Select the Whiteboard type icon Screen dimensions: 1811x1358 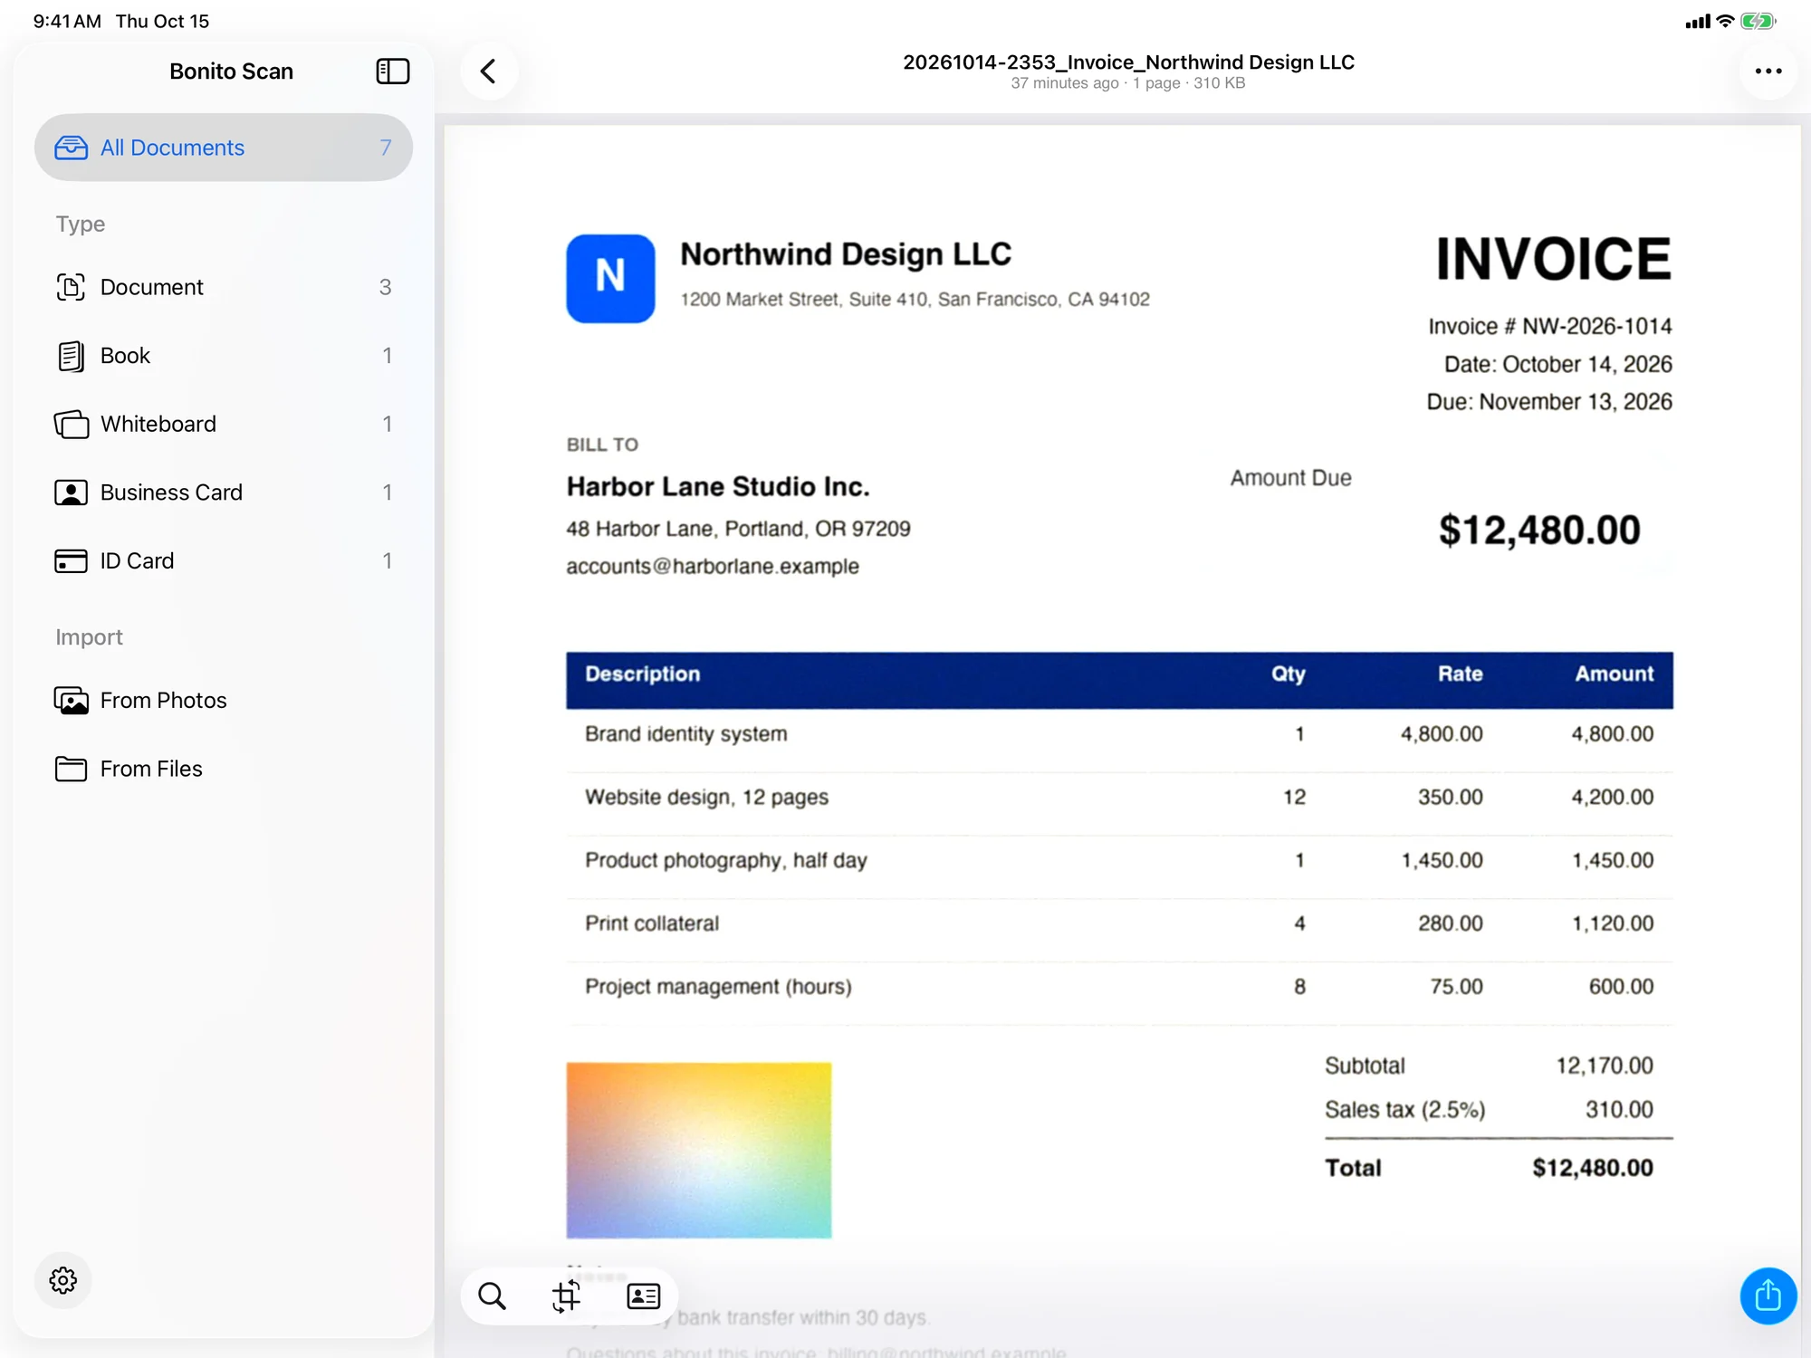coord(71,424)
